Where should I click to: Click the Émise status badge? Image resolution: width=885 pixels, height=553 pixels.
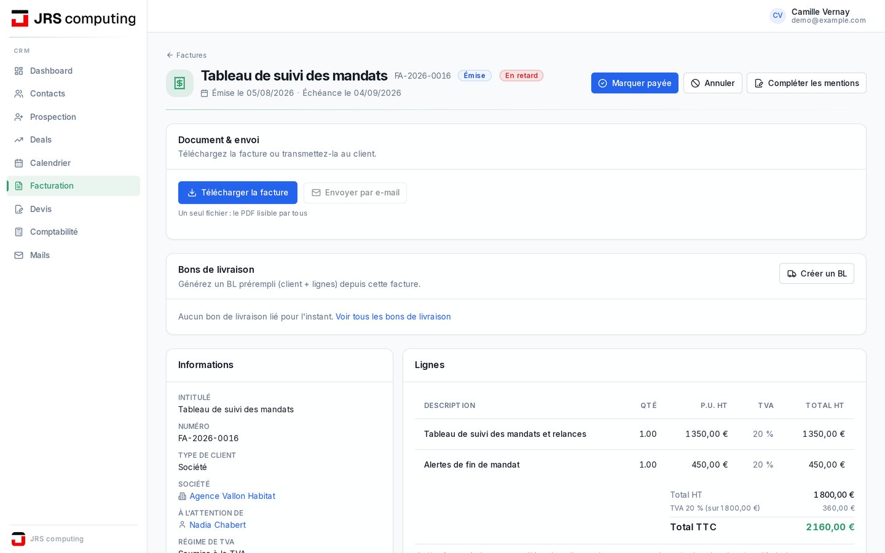474,76
